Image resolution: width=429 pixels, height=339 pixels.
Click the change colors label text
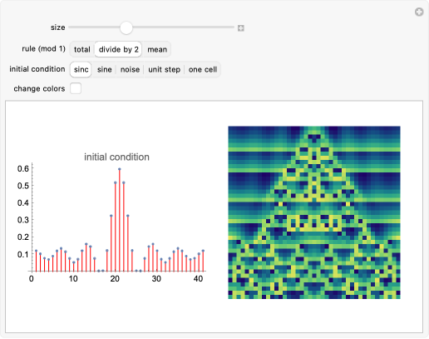(x=39, y=89)
